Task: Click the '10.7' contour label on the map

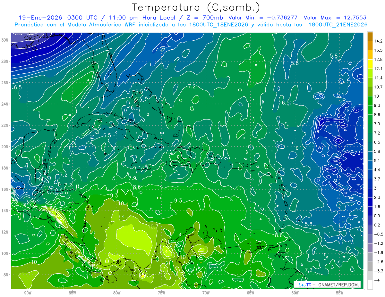Action: point(153,227)
